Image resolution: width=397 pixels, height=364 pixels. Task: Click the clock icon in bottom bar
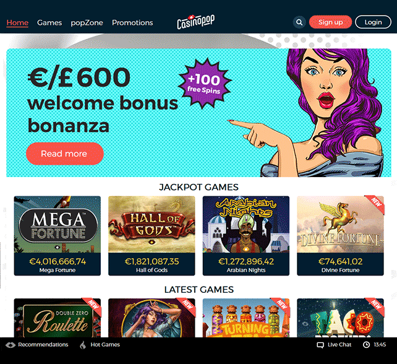[x=366, y=345]
